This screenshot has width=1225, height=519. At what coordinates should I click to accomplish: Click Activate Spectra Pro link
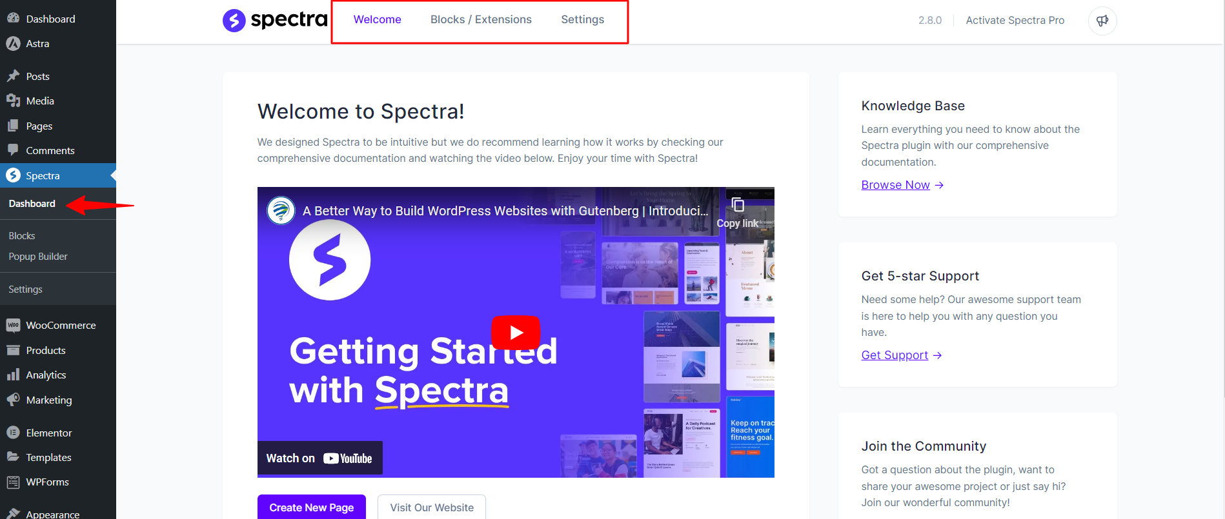1015,20
